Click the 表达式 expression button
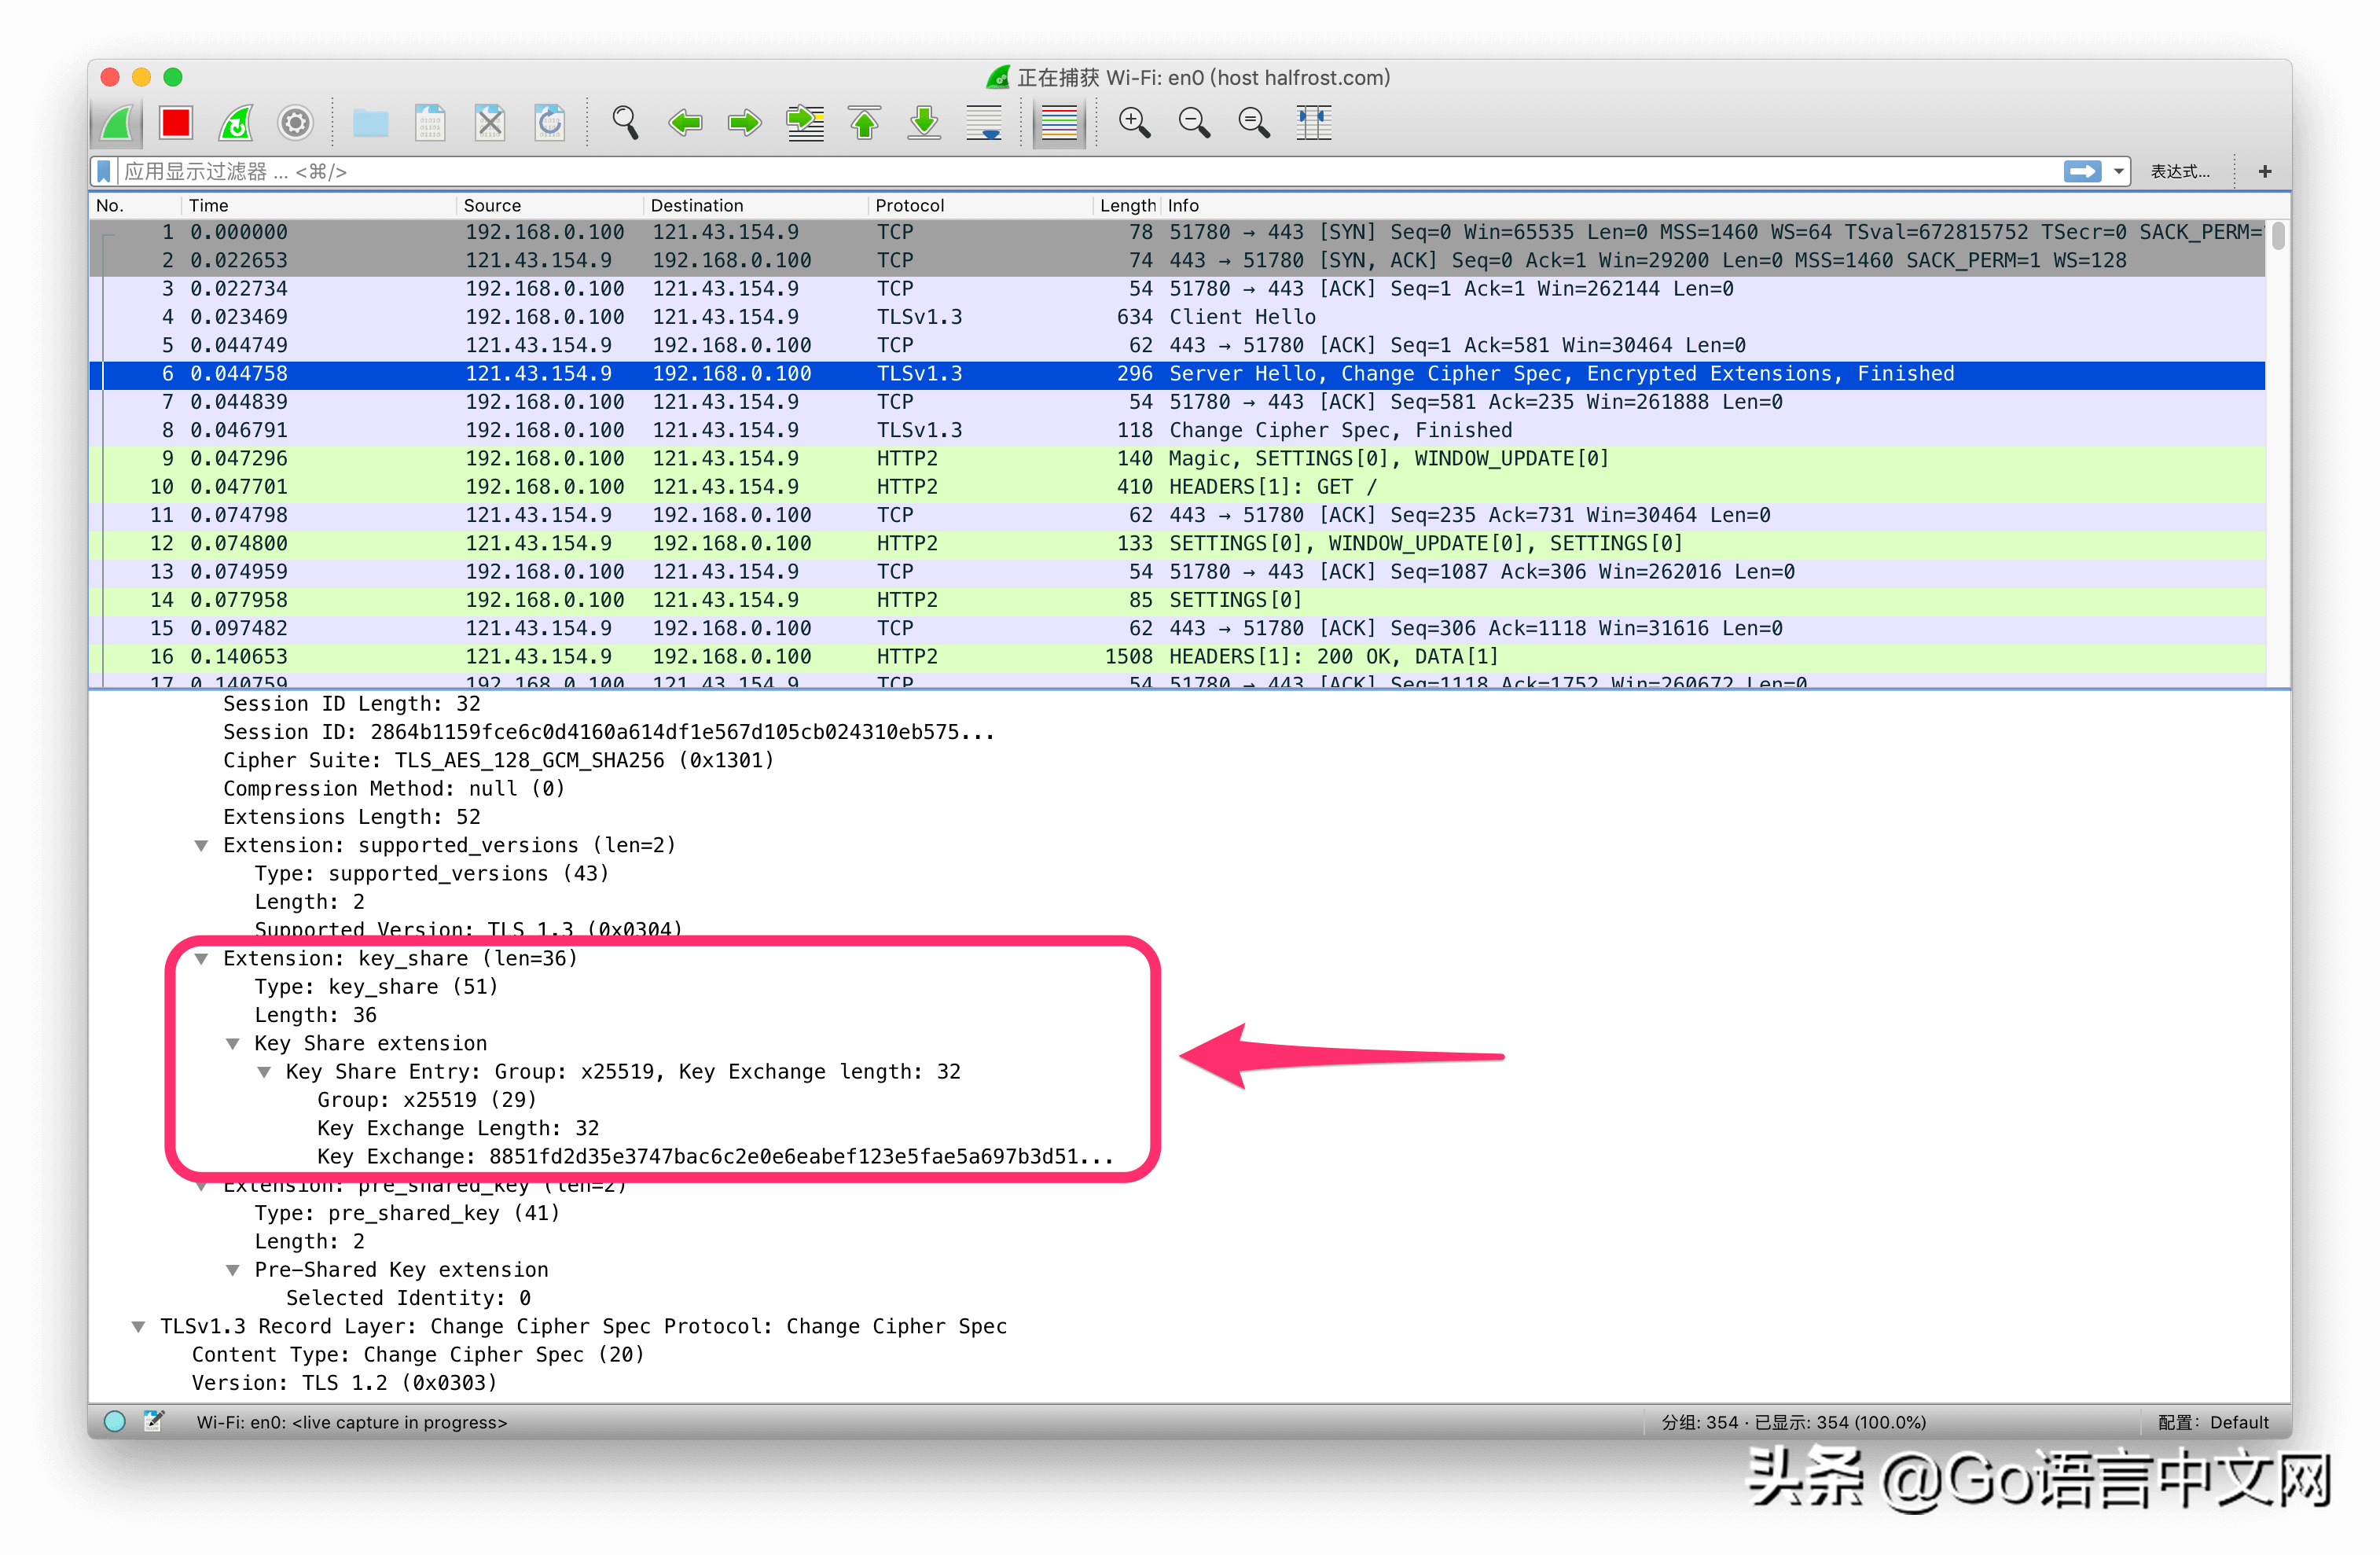2380x1555 pixels. [2180, 172]
